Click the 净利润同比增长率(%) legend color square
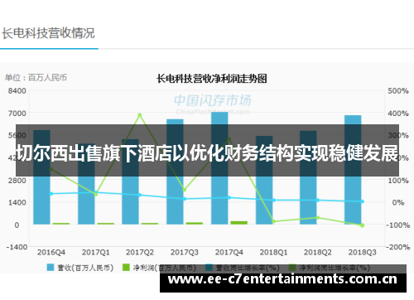Screen dimensions: 414x300 click(x=292, y=268)
